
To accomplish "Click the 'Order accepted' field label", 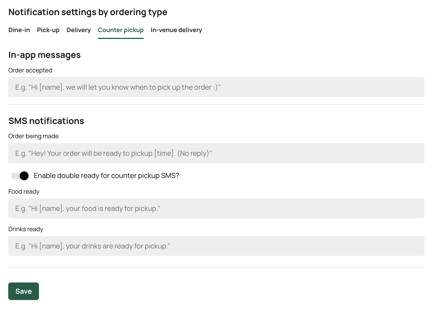I will [30, 70].
